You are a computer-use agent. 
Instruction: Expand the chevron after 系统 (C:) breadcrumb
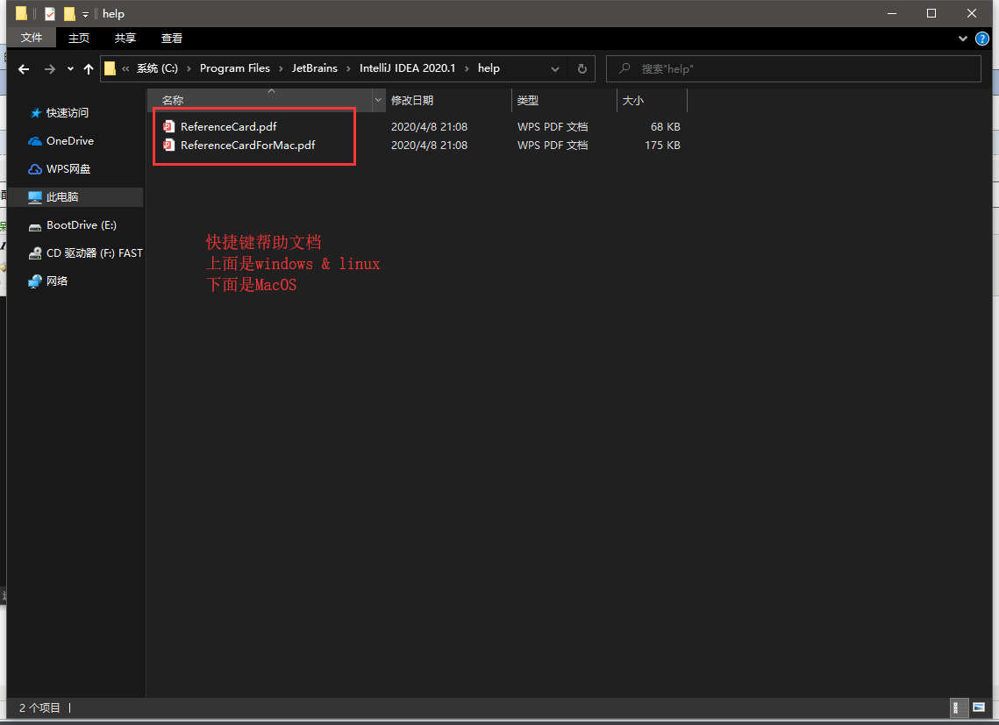tap(189, 68)
